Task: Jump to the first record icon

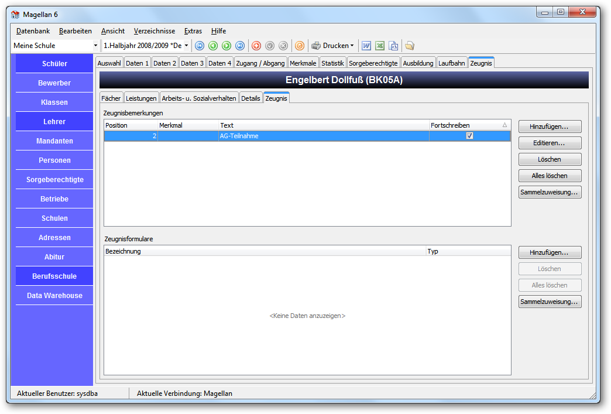Action: (200, 46)
